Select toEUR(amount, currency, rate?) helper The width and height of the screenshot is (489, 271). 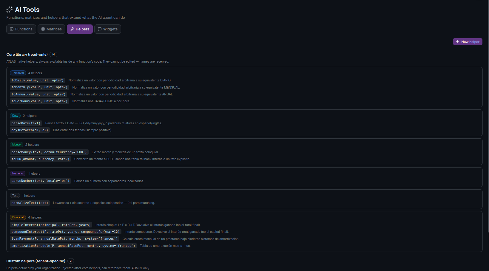pos(40,159)
